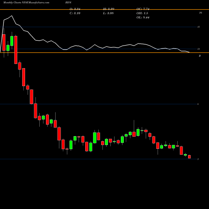The width and height of the screenshot is (209, 209).
Task: Select the close value 'C: 3.10'
Action: [75, 13]
